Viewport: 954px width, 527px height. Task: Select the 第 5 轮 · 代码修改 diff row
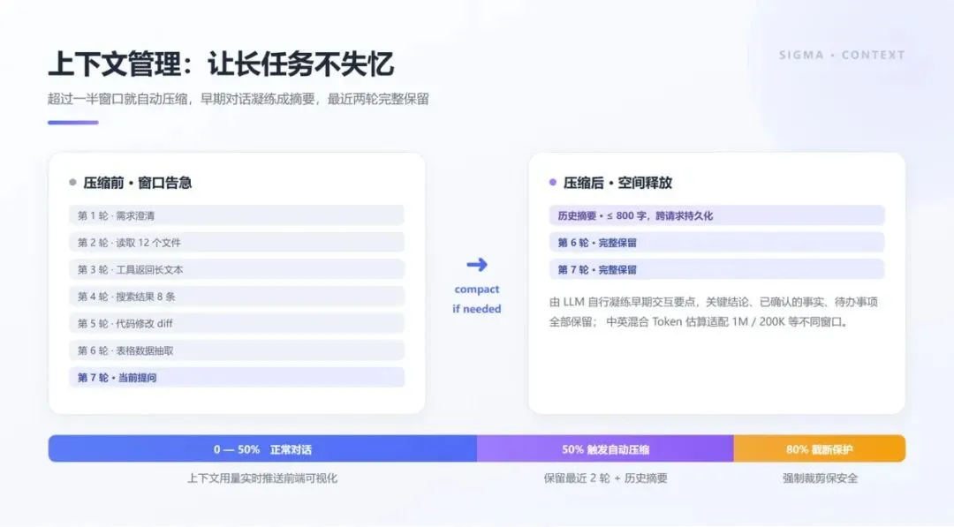237,323
